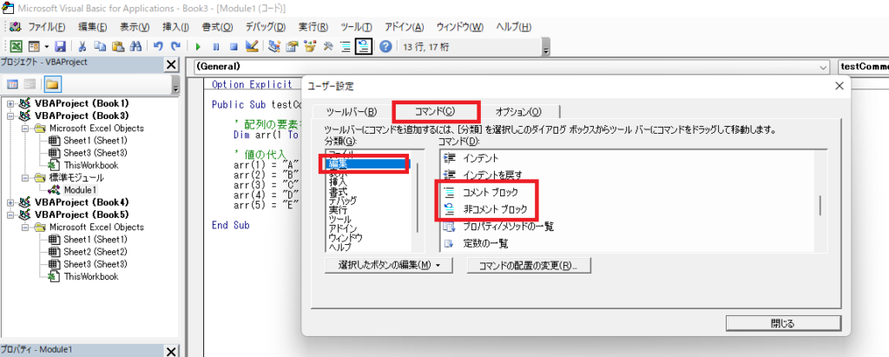
Task: Click the Run (play) macro icon
Action: coord(199,46)
